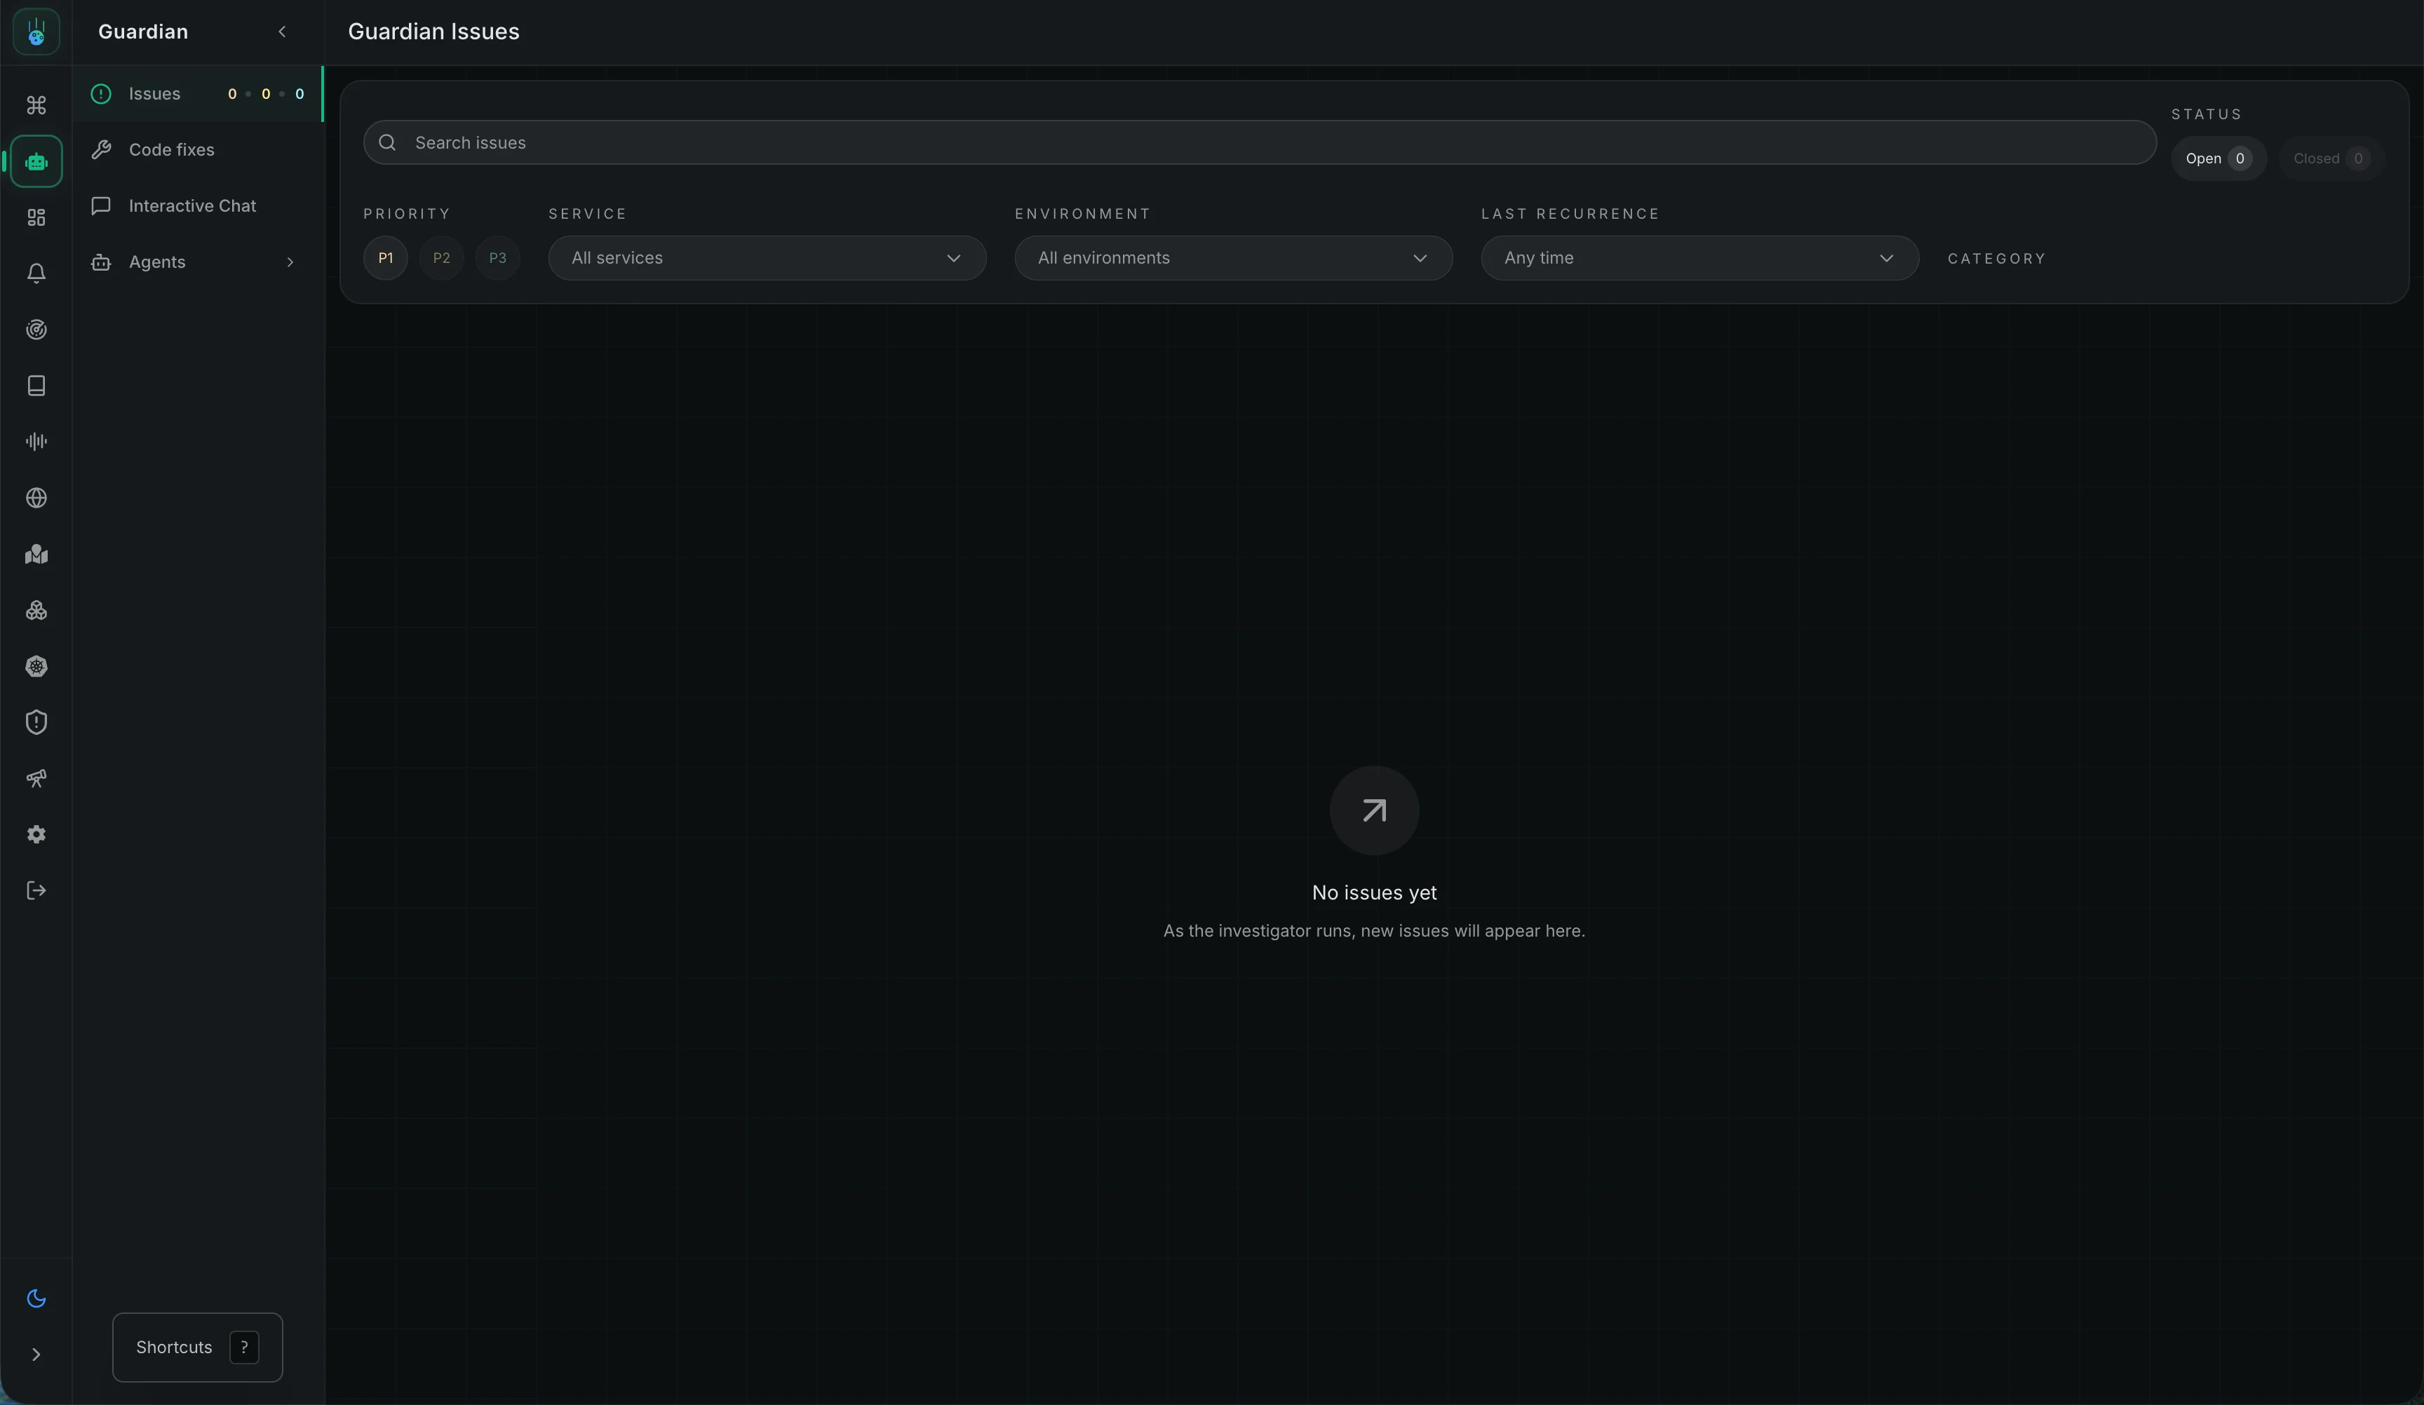The height and width of the screenshot is (1405, 2424).
Task: Click the magnifier icon in search bar
Action: coord(388,142)
